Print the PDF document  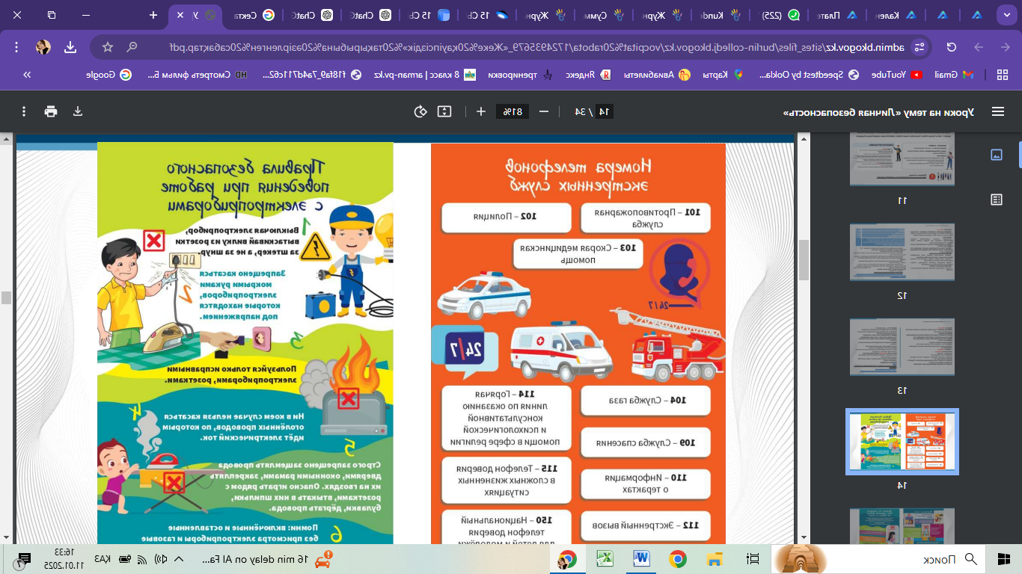[51, 111]
